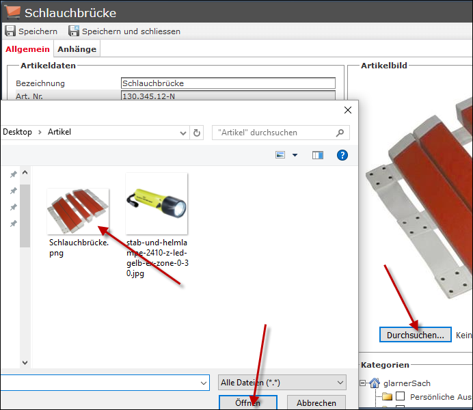Toggle the preview pane icon
This screenshot has width=473, height=410.
(x=318, y=155)
